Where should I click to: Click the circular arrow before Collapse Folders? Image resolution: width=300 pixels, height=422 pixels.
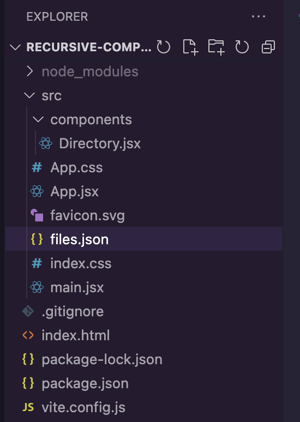[x=242, y=47]
